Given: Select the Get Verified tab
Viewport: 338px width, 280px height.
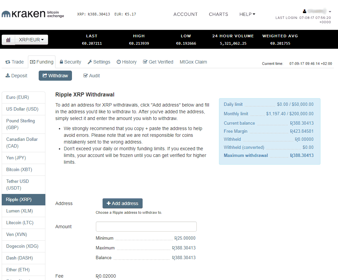Looking at the screenshot, I should [158, 62].
